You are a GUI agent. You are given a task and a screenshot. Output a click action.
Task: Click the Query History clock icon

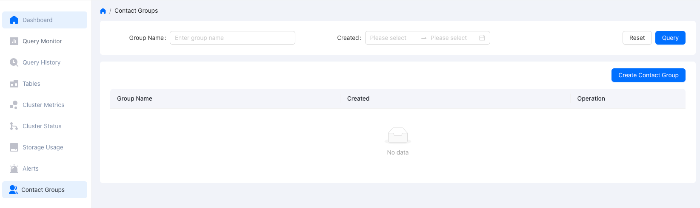[14, 62]
